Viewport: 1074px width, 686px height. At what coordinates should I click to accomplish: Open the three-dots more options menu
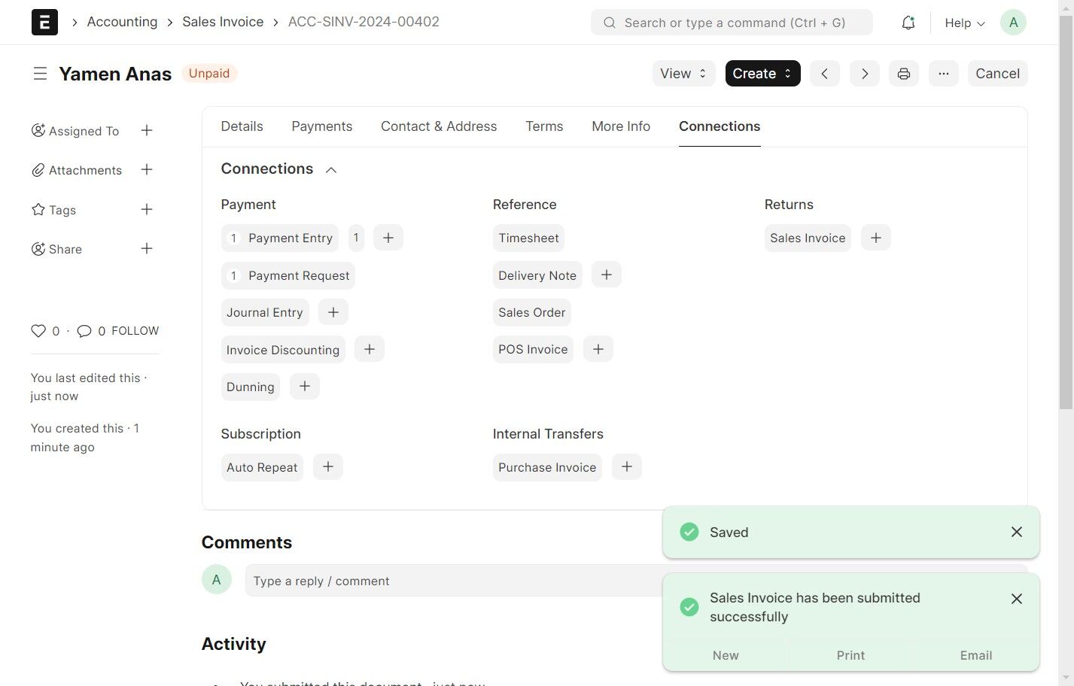(x=944, y=74)
